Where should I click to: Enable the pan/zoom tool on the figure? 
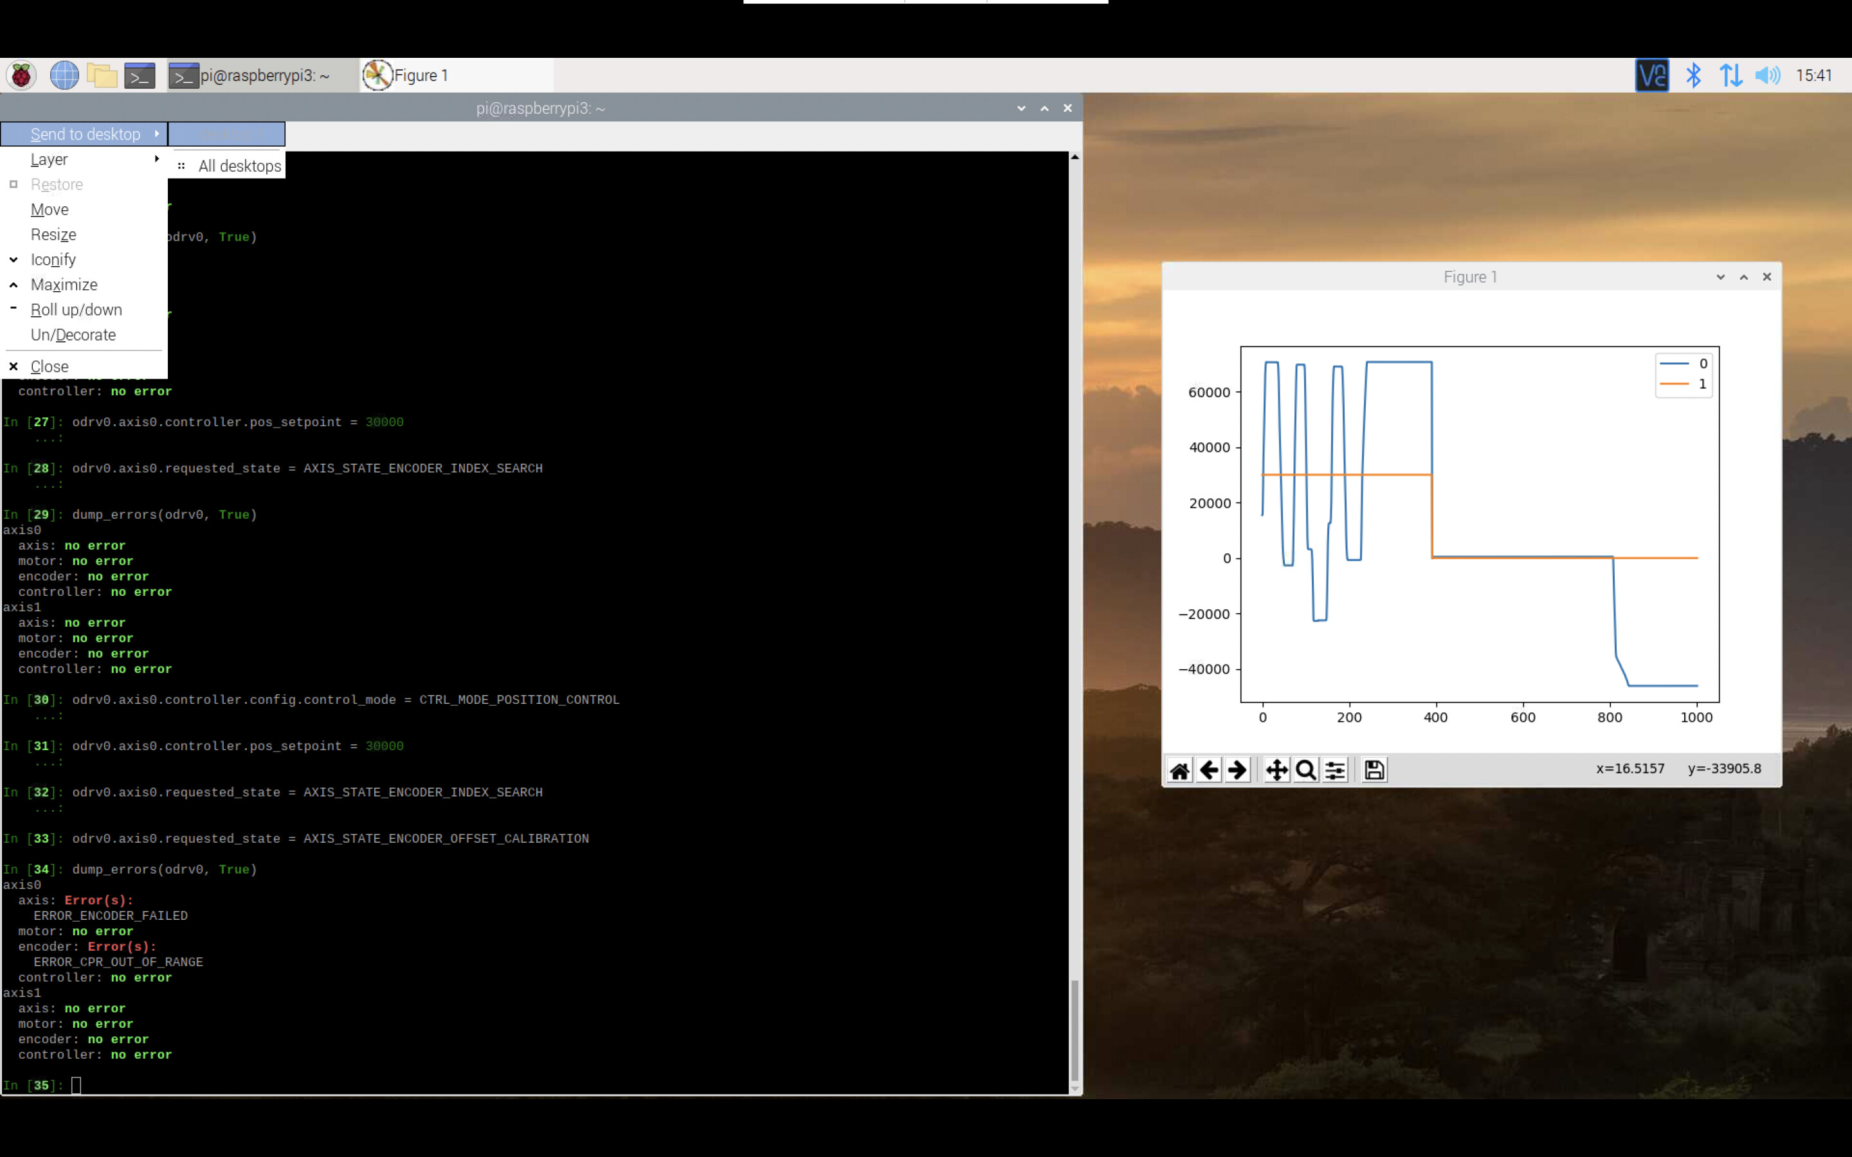[x=1276, y=769]
